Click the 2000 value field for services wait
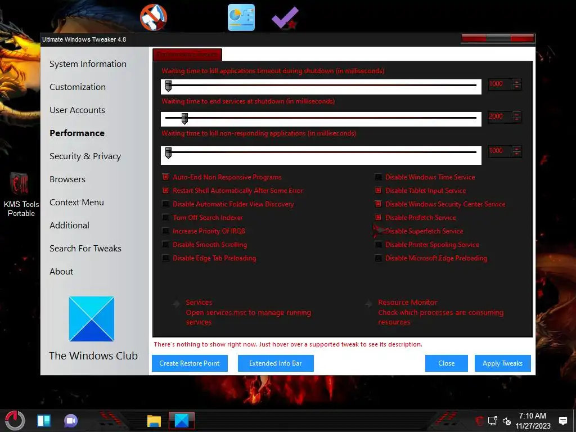Image resolution: width=576 pixels, height=432 pixels. [x=500, y=117]
